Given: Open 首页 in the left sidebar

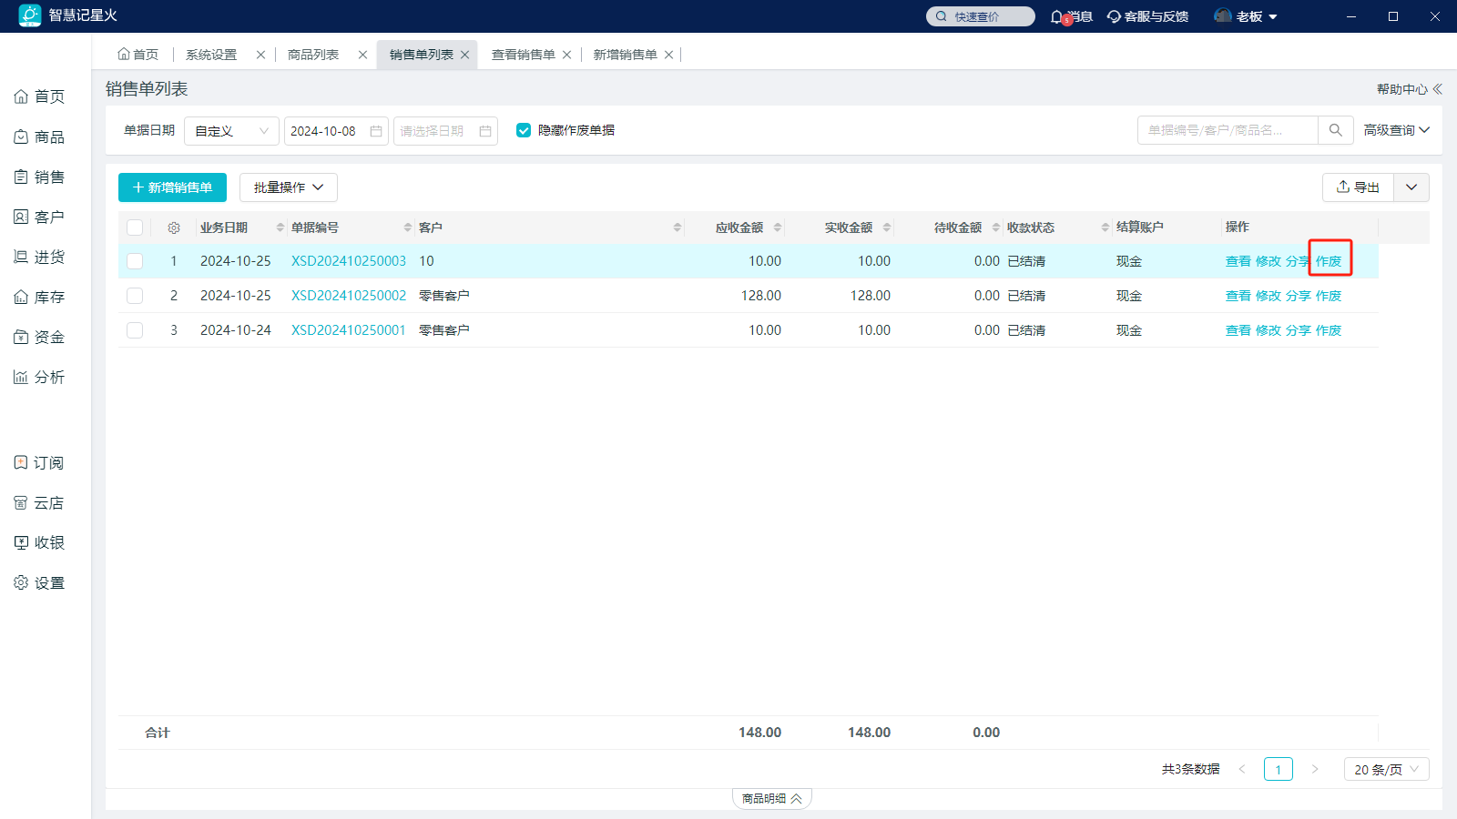Looking at the screenshot, I should click(x=39, y=96).
